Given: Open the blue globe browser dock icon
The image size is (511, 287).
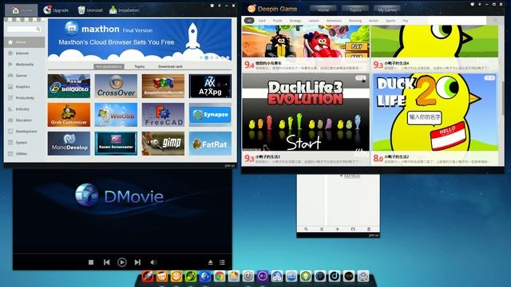Looking at the screenshot, I should [205, 277].
